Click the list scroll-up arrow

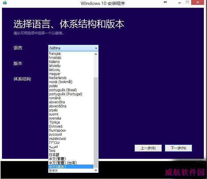(96, 54)
